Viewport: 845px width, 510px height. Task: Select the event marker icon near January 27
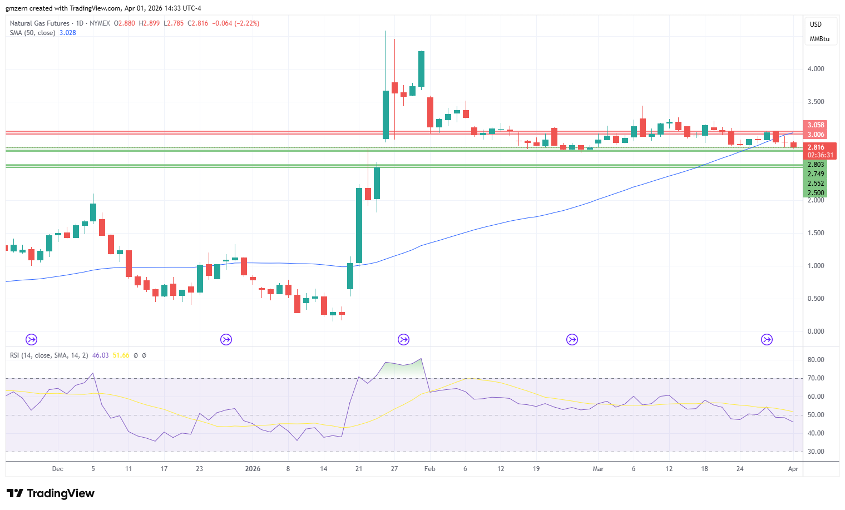[x=403, y=339]
